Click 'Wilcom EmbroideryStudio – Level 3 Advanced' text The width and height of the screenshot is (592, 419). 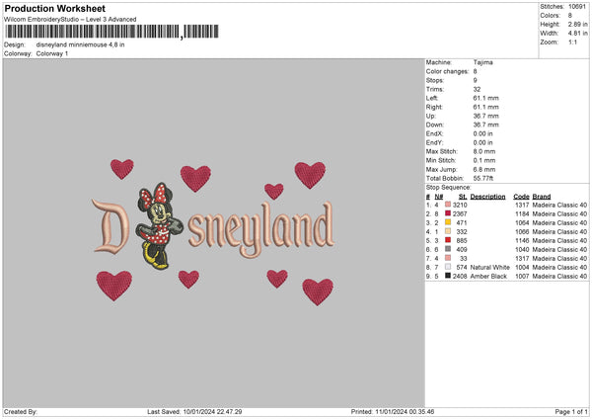[70, 20]
